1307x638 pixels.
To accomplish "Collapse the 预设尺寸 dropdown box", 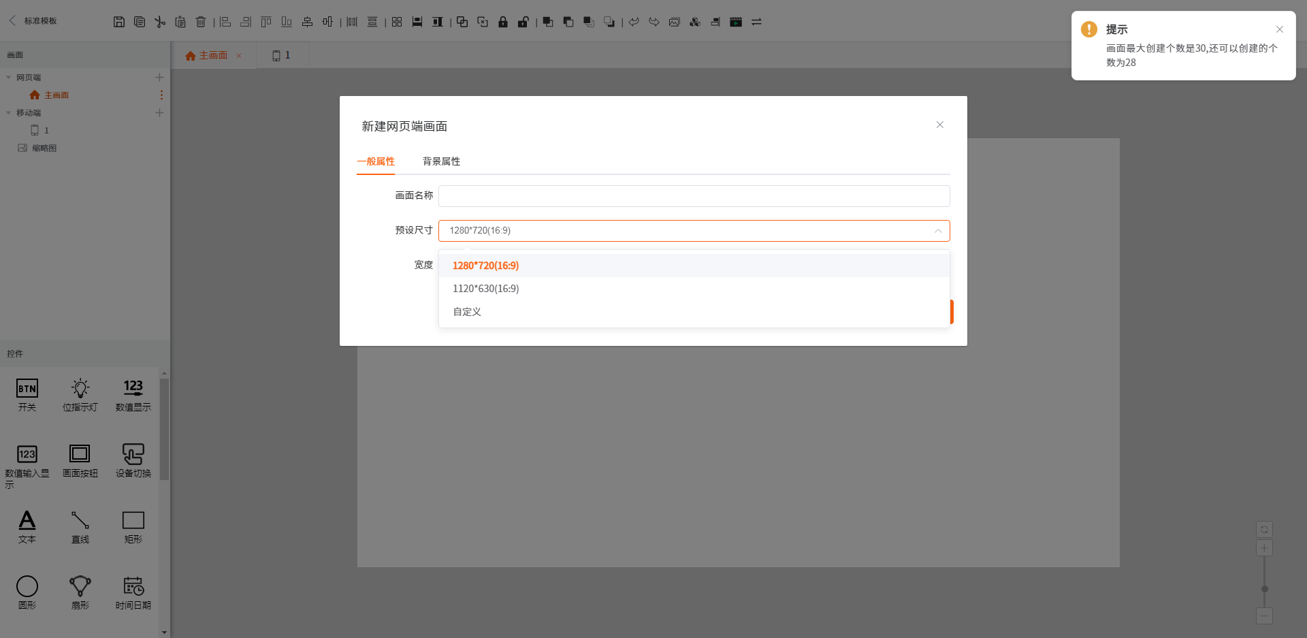I will (694, 231).
